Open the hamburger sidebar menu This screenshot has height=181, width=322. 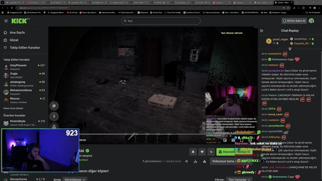click(6, 21)
